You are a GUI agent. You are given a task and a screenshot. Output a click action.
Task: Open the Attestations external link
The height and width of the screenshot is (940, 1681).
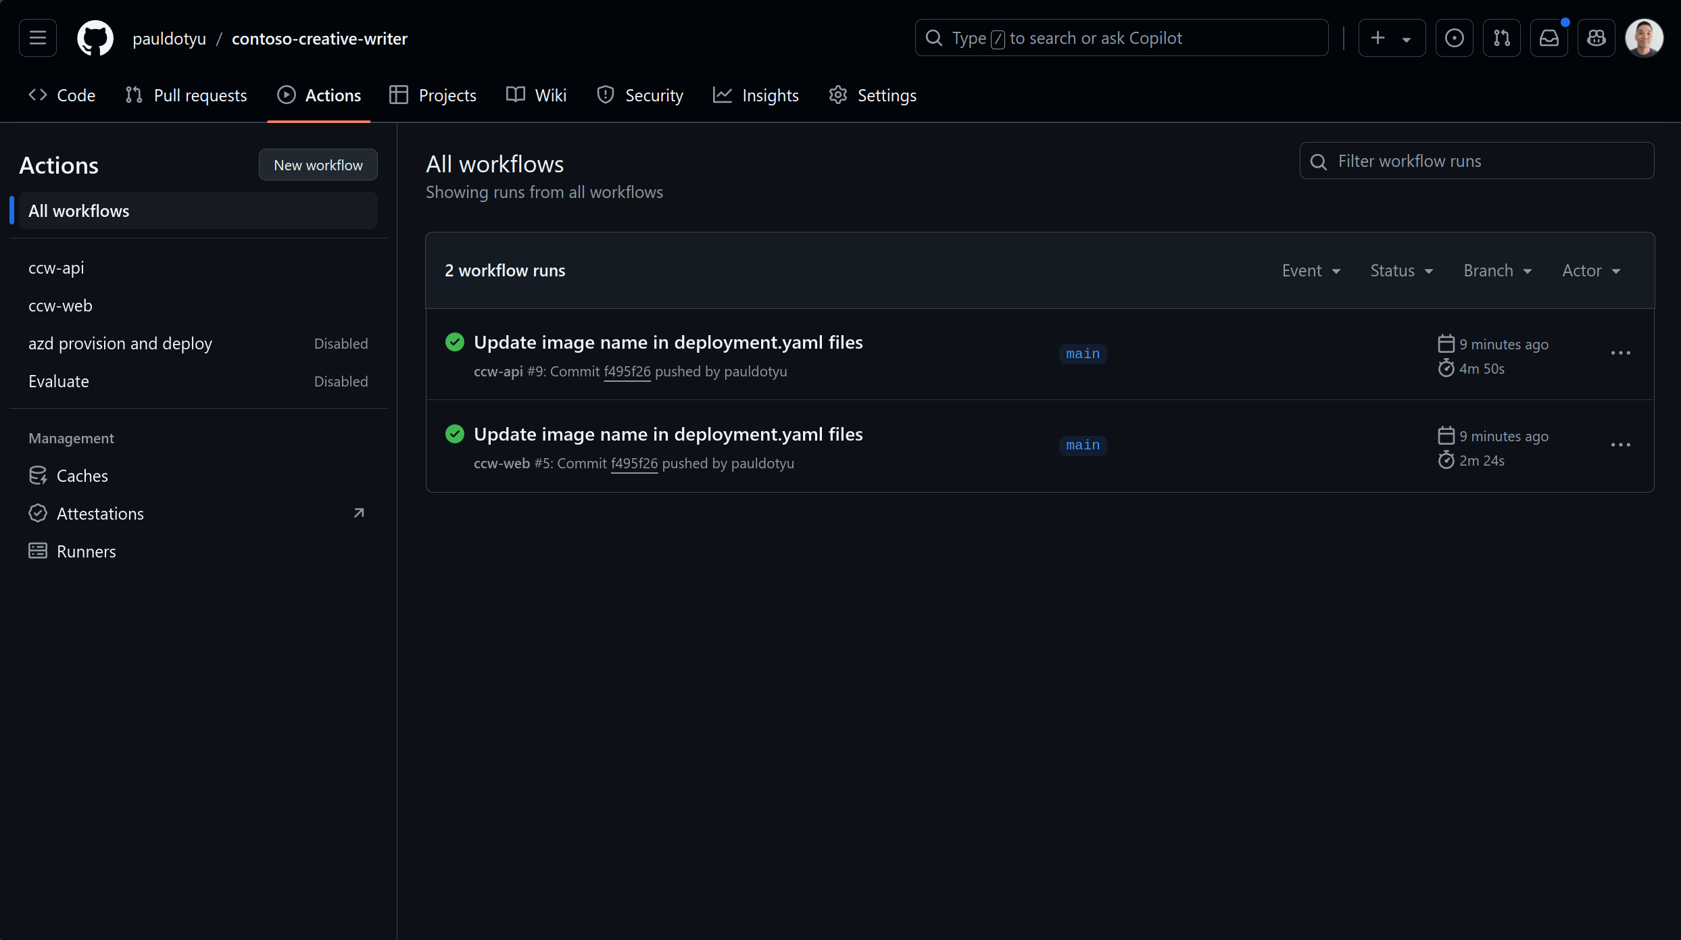click(359, 513)
